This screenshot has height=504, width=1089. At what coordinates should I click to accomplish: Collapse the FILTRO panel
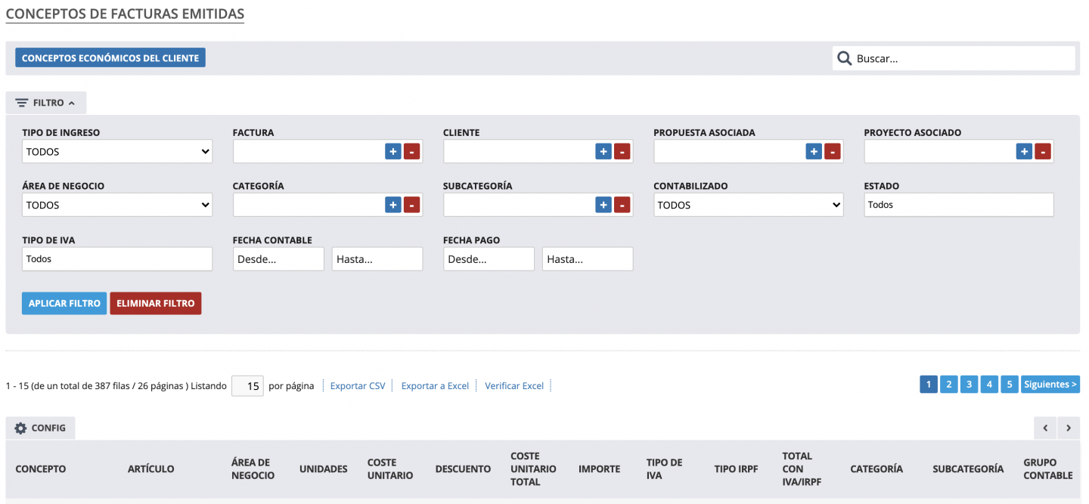(x=46, y=103)
